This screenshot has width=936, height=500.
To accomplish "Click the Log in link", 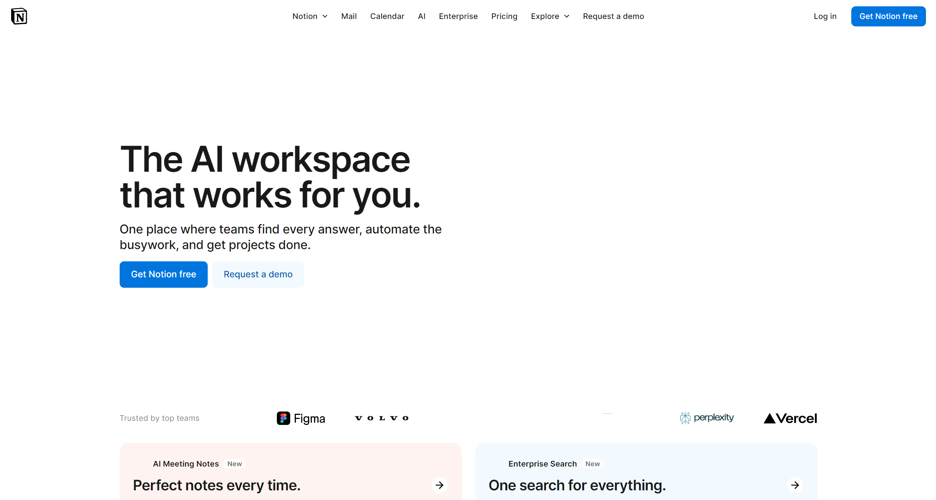I will tap(825, 16).
